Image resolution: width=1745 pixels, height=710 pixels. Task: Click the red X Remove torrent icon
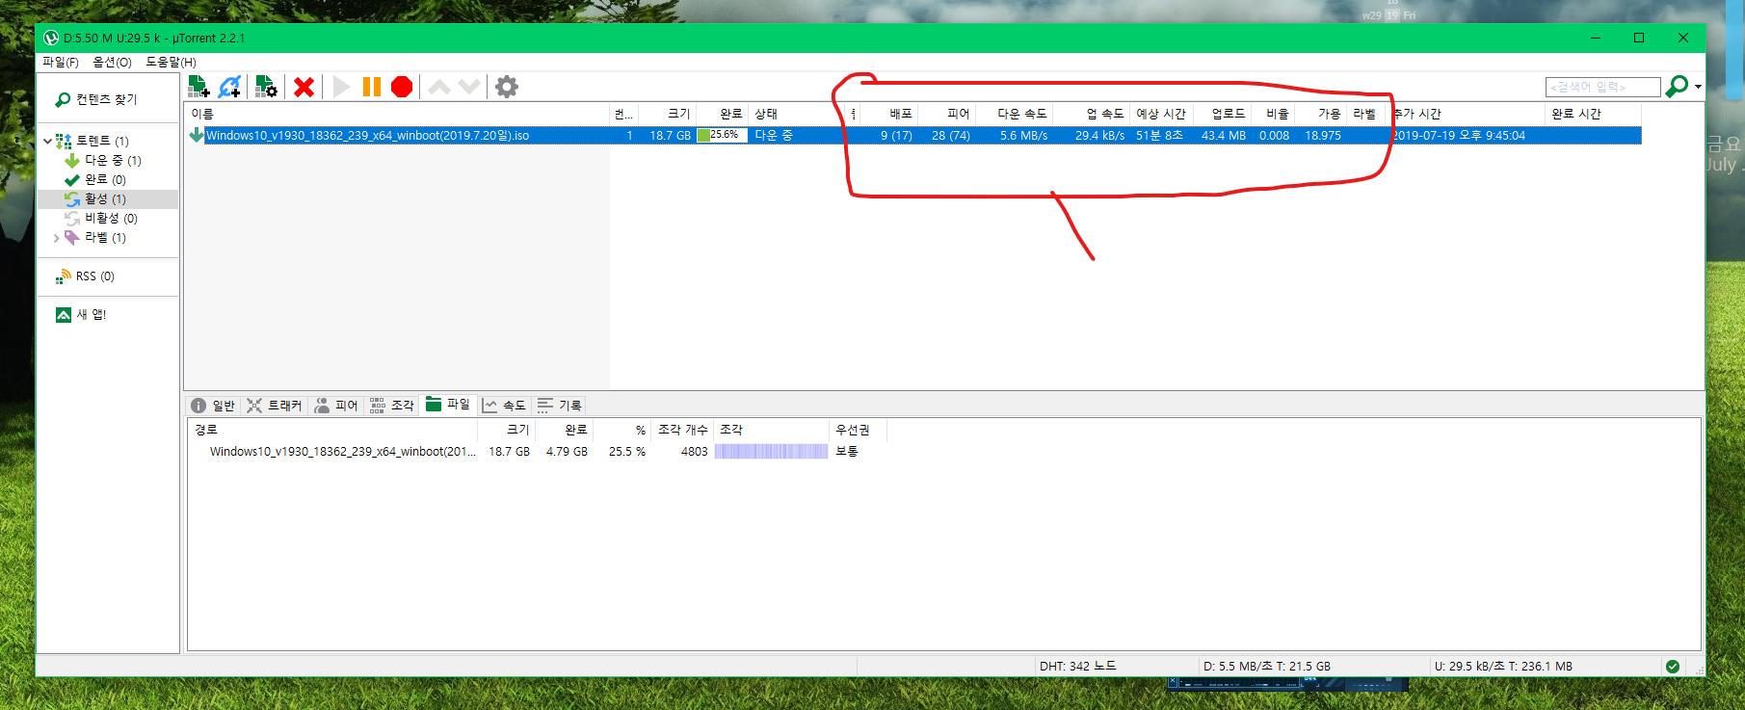tap(304, 87)
